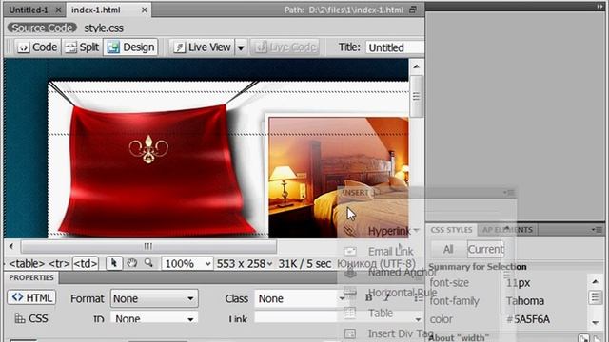Open Live View options dropdown arrow
Screen dimensions: 609x342
(x=241, y=47)
